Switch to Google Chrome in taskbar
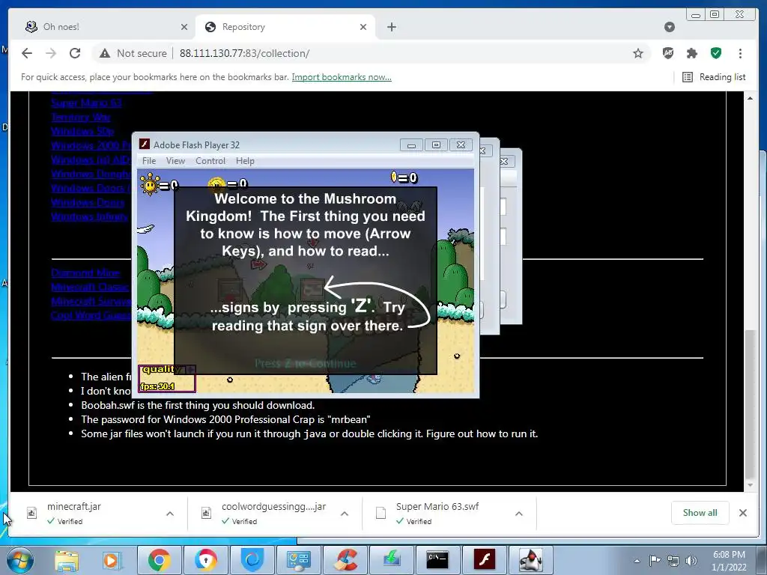Image resolution: width=767 pixels, height=575 pixels. (x=160, y=560)
